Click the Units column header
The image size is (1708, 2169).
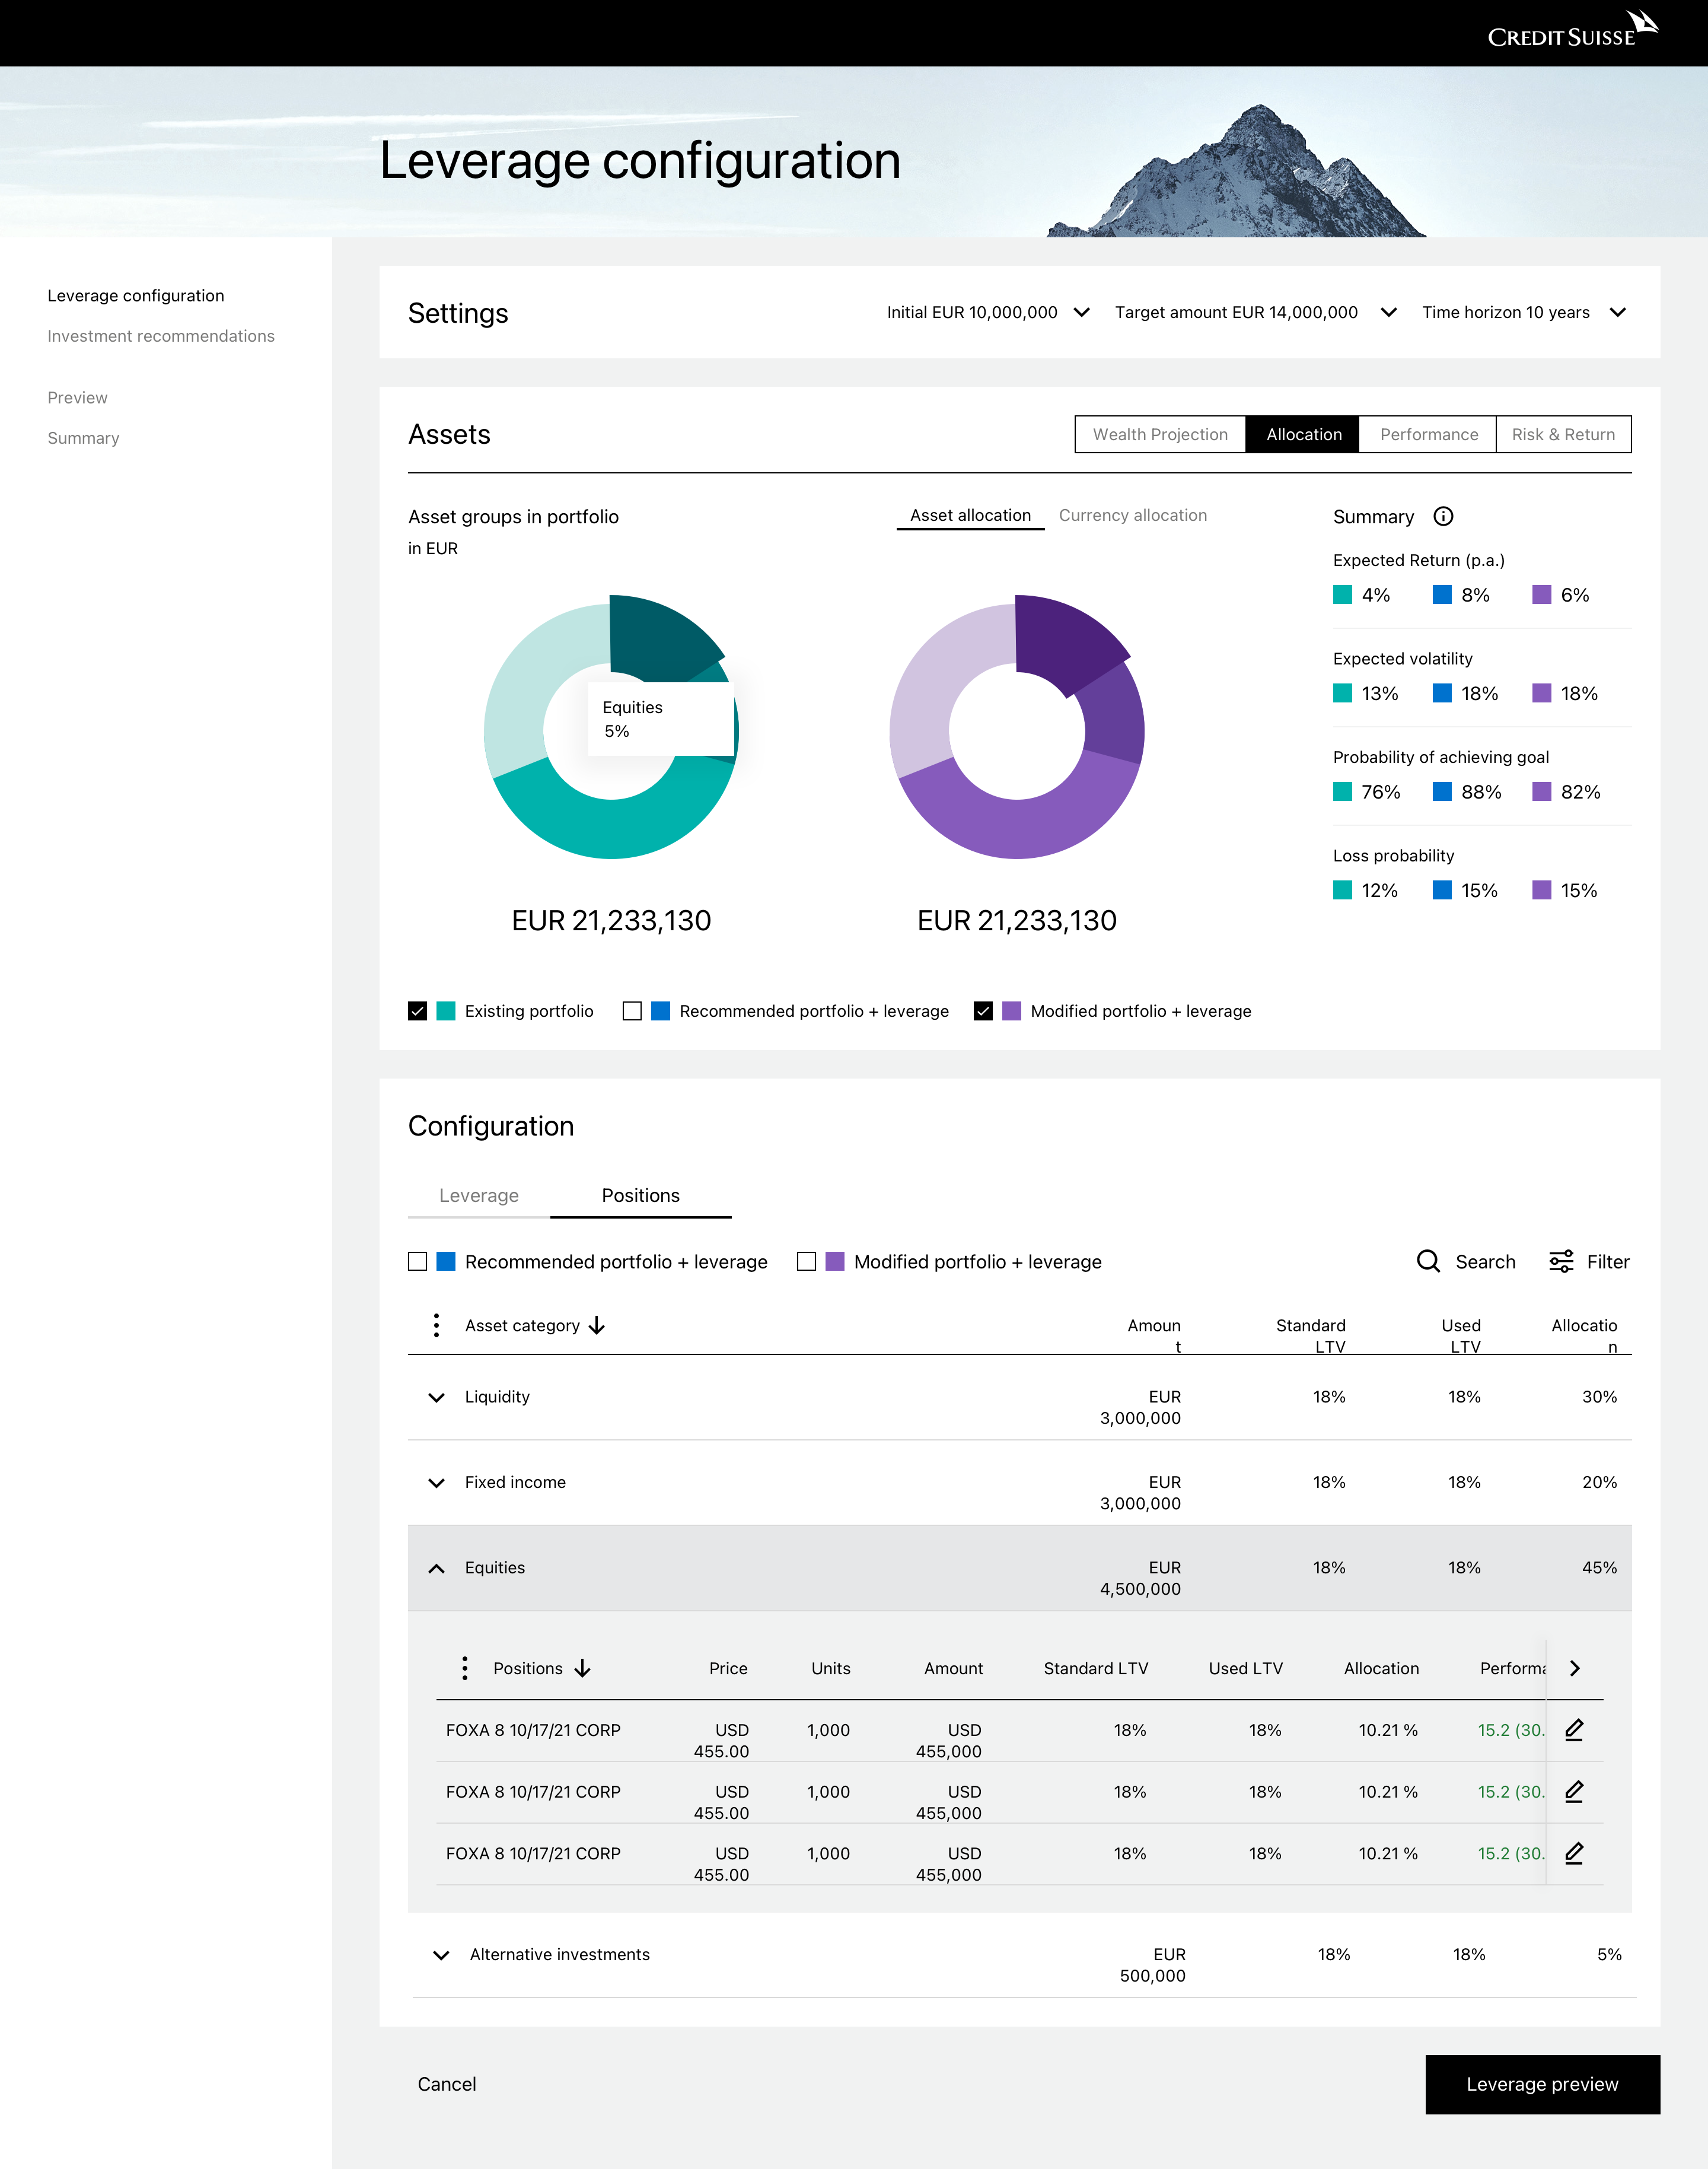830,1668
